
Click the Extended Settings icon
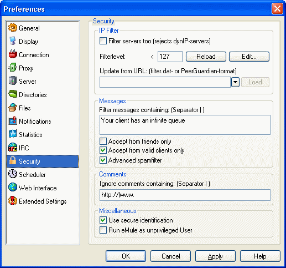click(13, 201)
